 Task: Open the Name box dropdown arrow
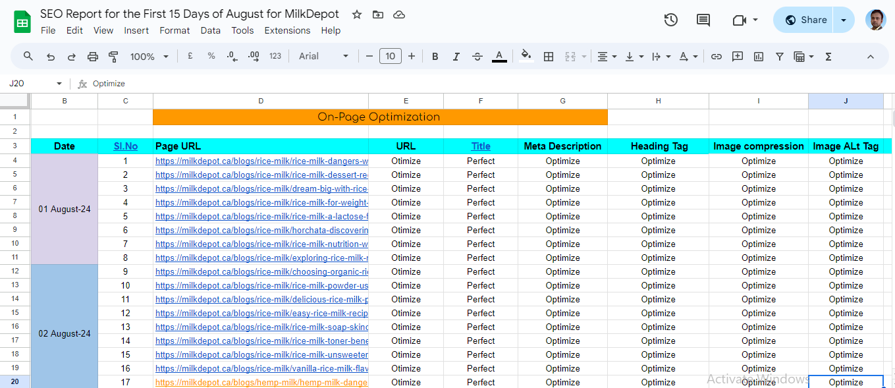click(59, 84)
